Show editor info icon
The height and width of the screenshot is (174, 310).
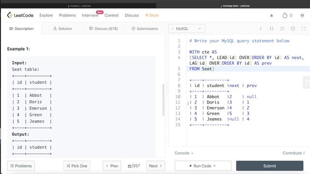261,29
